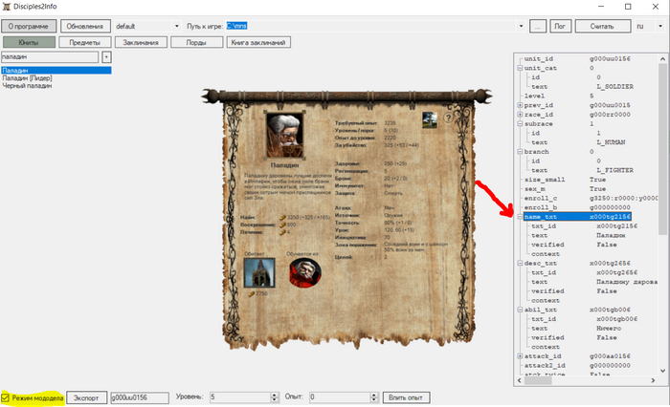The height and width of the screenshot is (407, 670).
Task: Click the small button next to search box
Action: click(x=106, y=57)
